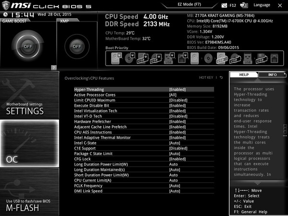
Task: Select the UEFI USB hard disk boot icon
Action: click(x=143, y=58)
